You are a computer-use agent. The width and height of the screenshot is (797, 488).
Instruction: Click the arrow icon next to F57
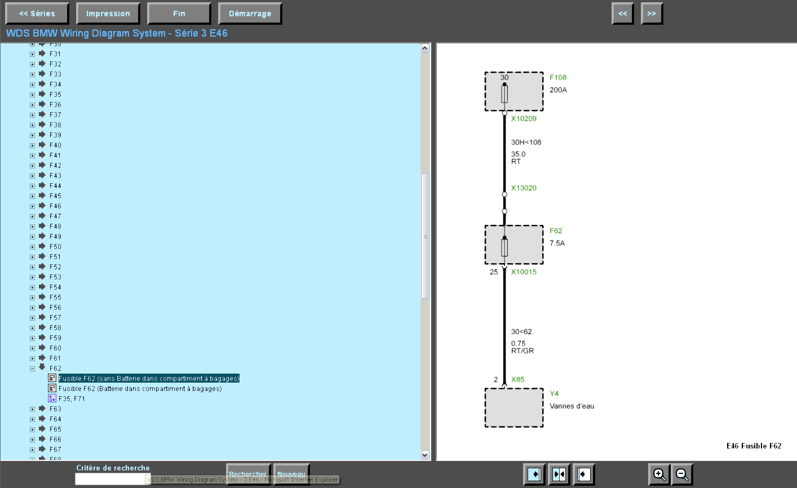(42, 317)
